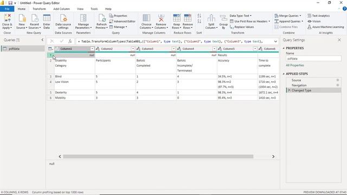Click the save icon in title bar

coord(10,3)
